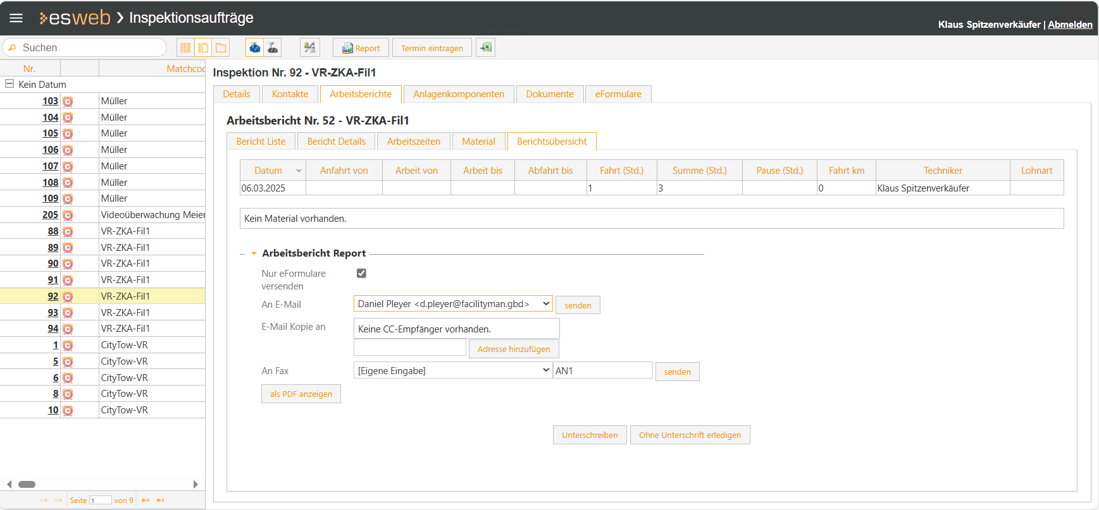This screenshot has width=1099, height=510.
Task: Click Adresse hinzufügen button
Action: pos(514,349)
